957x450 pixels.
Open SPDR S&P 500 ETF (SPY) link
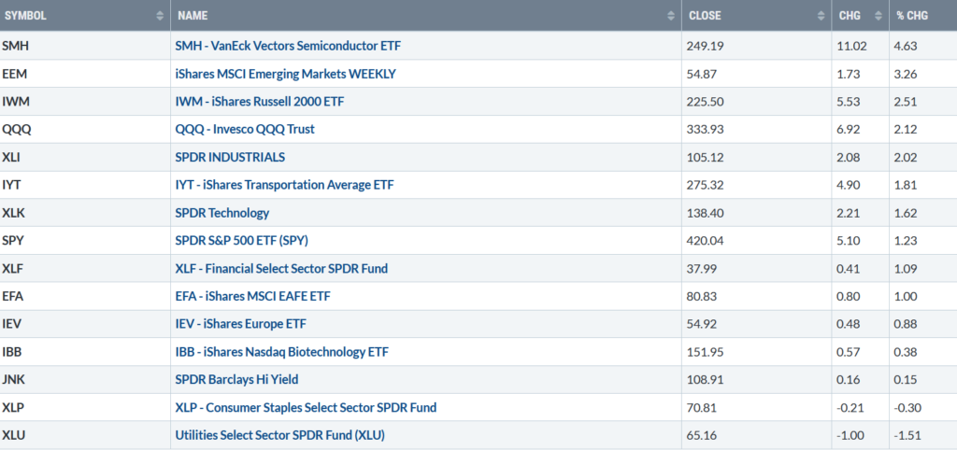pyautogui.click(x=242, y=241)
